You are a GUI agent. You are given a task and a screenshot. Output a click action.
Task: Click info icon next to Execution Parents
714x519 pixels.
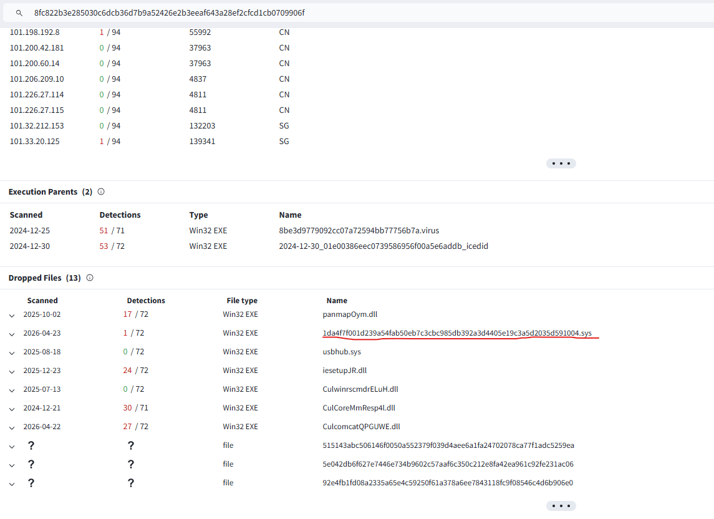101,192
